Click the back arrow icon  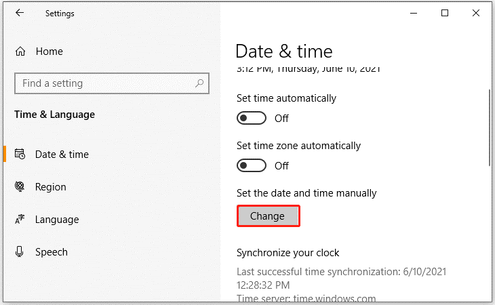[x=20, y=13]
